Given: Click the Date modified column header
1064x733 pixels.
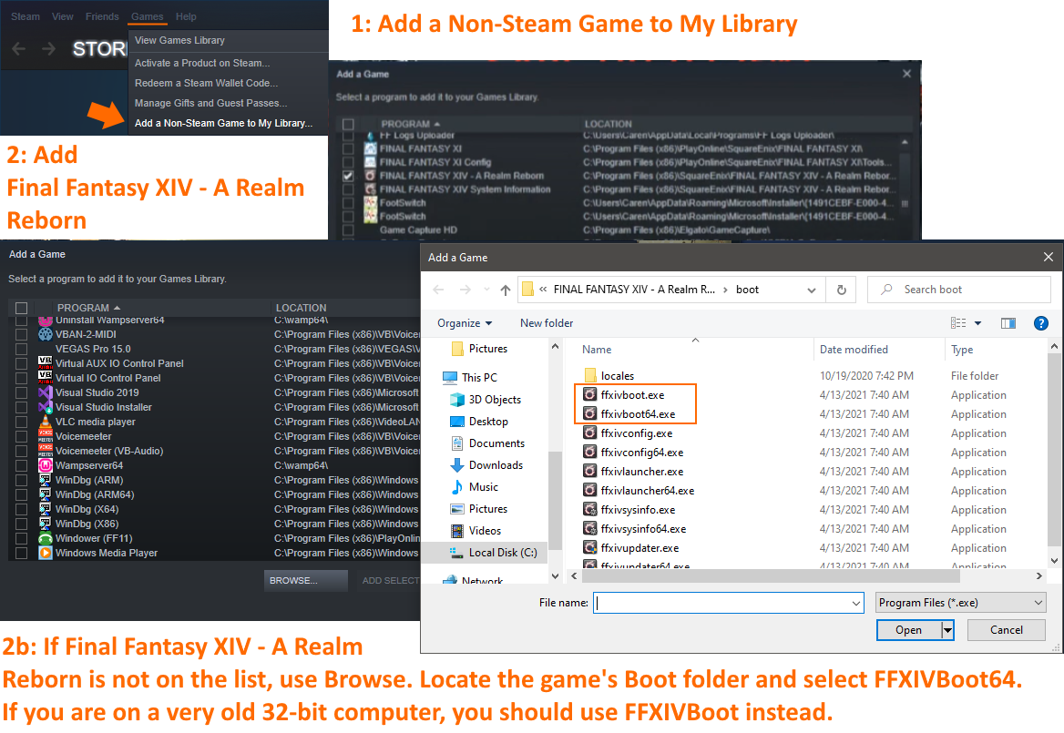Looking at the screenshot, I should [854, 350].
